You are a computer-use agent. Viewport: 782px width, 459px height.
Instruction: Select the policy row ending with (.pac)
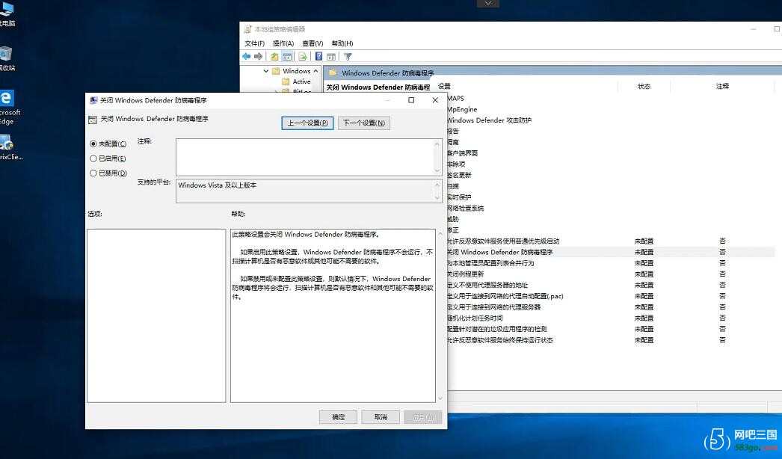pyautogui.click(x=611, y=296)
